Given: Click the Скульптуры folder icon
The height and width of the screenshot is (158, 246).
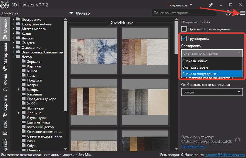Looking at the screenshot, I should click(23, 117).
